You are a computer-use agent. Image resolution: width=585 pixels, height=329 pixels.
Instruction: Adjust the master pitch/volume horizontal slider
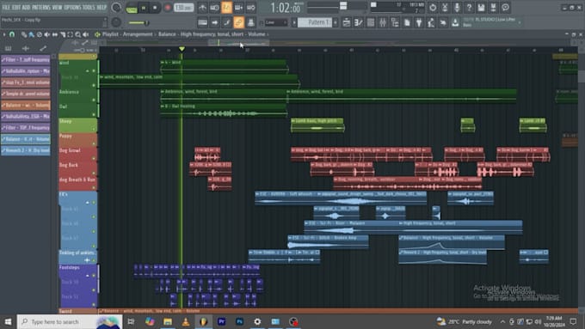(x=139, y=22)
